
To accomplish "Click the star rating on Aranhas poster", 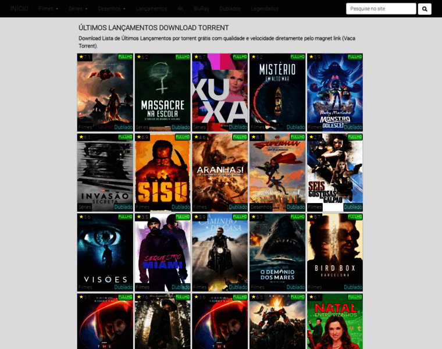I will point(199,137).
